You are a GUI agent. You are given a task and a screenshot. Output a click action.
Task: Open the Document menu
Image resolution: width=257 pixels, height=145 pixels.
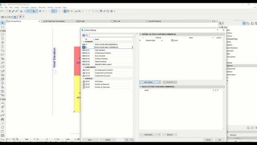click(x=25, y=7)
